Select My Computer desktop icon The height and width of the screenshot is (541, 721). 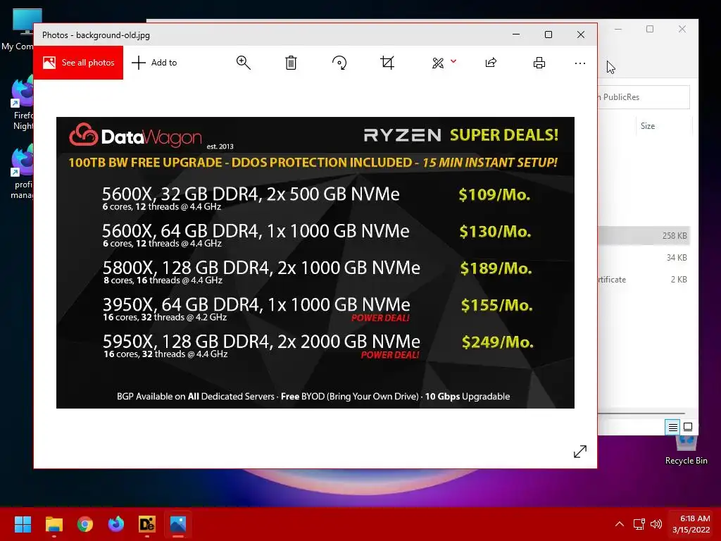pyautogui.click(x=18, y=30)
